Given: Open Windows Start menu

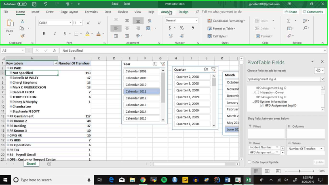Looking at the screenshot, I should 5,180.
